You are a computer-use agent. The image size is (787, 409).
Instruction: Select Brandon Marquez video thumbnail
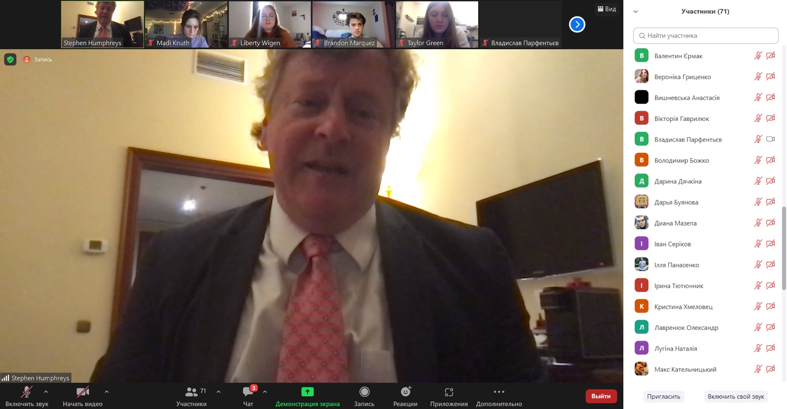pyautogui.click(x=354, y=24)
